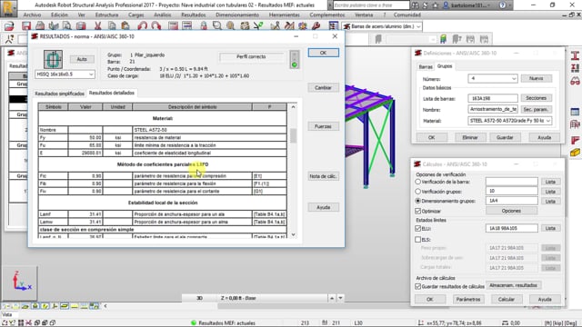This screenshot has width=582, height=327.
Task: Open the Número group dropdown
Action: coord(514,79)
